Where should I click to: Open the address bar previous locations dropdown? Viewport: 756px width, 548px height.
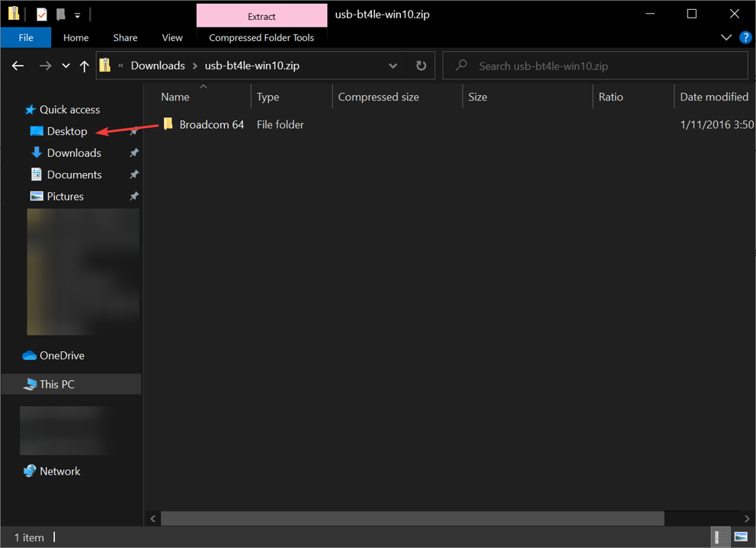(392, 66)
